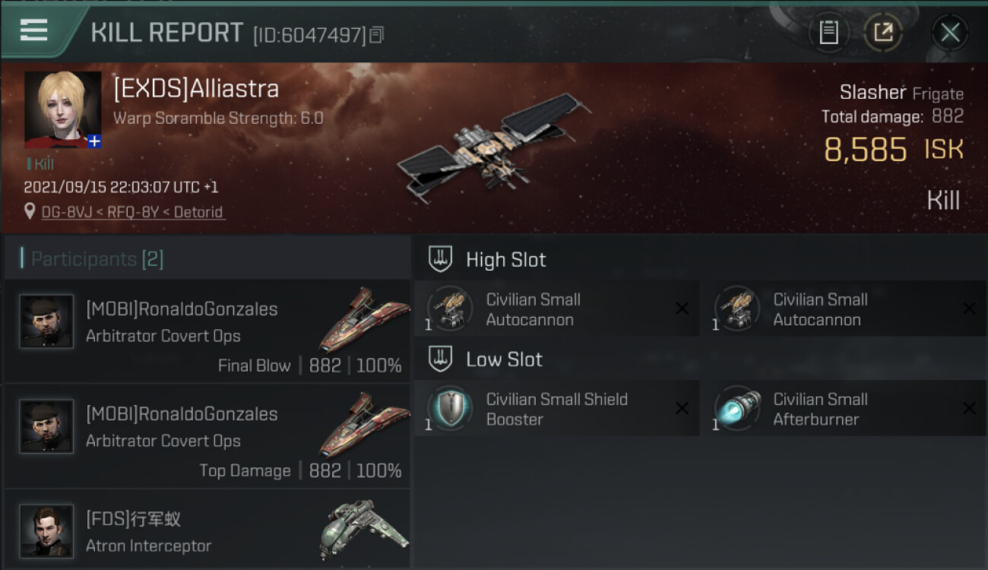Copy the kill report ID
This screenshot has width=988, height=570.
click(x=377, y=34)
